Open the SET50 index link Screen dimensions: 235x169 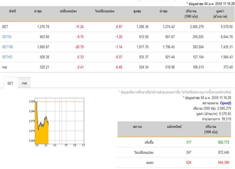pos(6,37)
